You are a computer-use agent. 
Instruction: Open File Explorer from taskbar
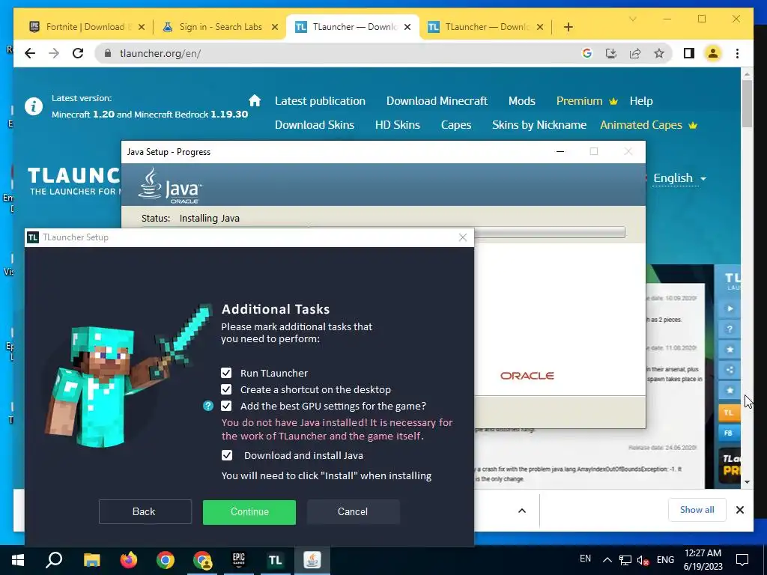pyautogui.click(x=91, y=560)
